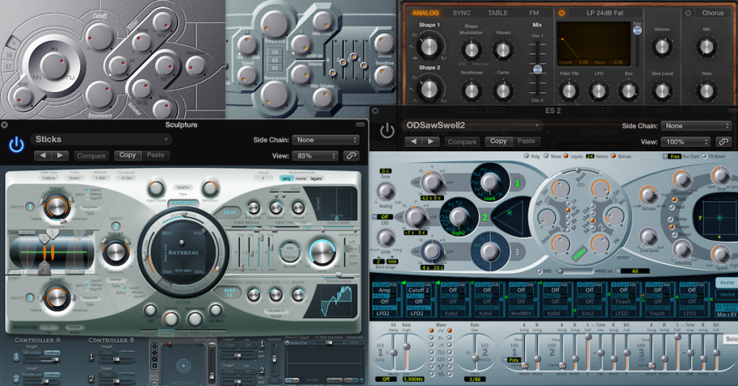Viewport: 738px width, 386px height.
Task: Go to previous preset in the ES 2 window
Action: [x=413, y=142]
